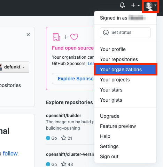Toggle the profile menu caret arrow
The height and width of the screenshot is (167, 163).
[x=155, y=5]
